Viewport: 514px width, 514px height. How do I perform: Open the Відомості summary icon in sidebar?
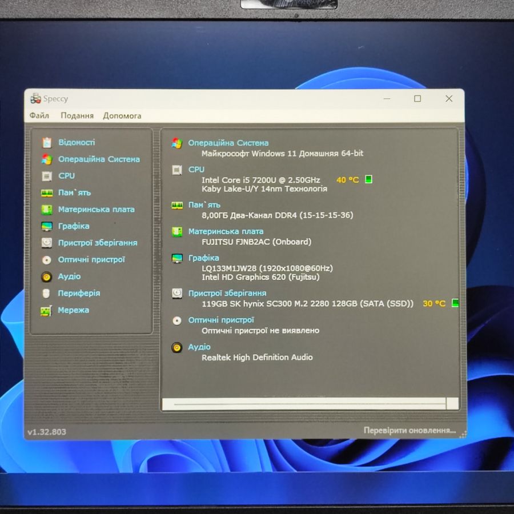pyautogui.click(x=47, y=143)
